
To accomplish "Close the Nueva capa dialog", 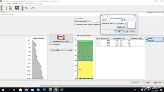I will pyautogui.click(x=135, y=16).
